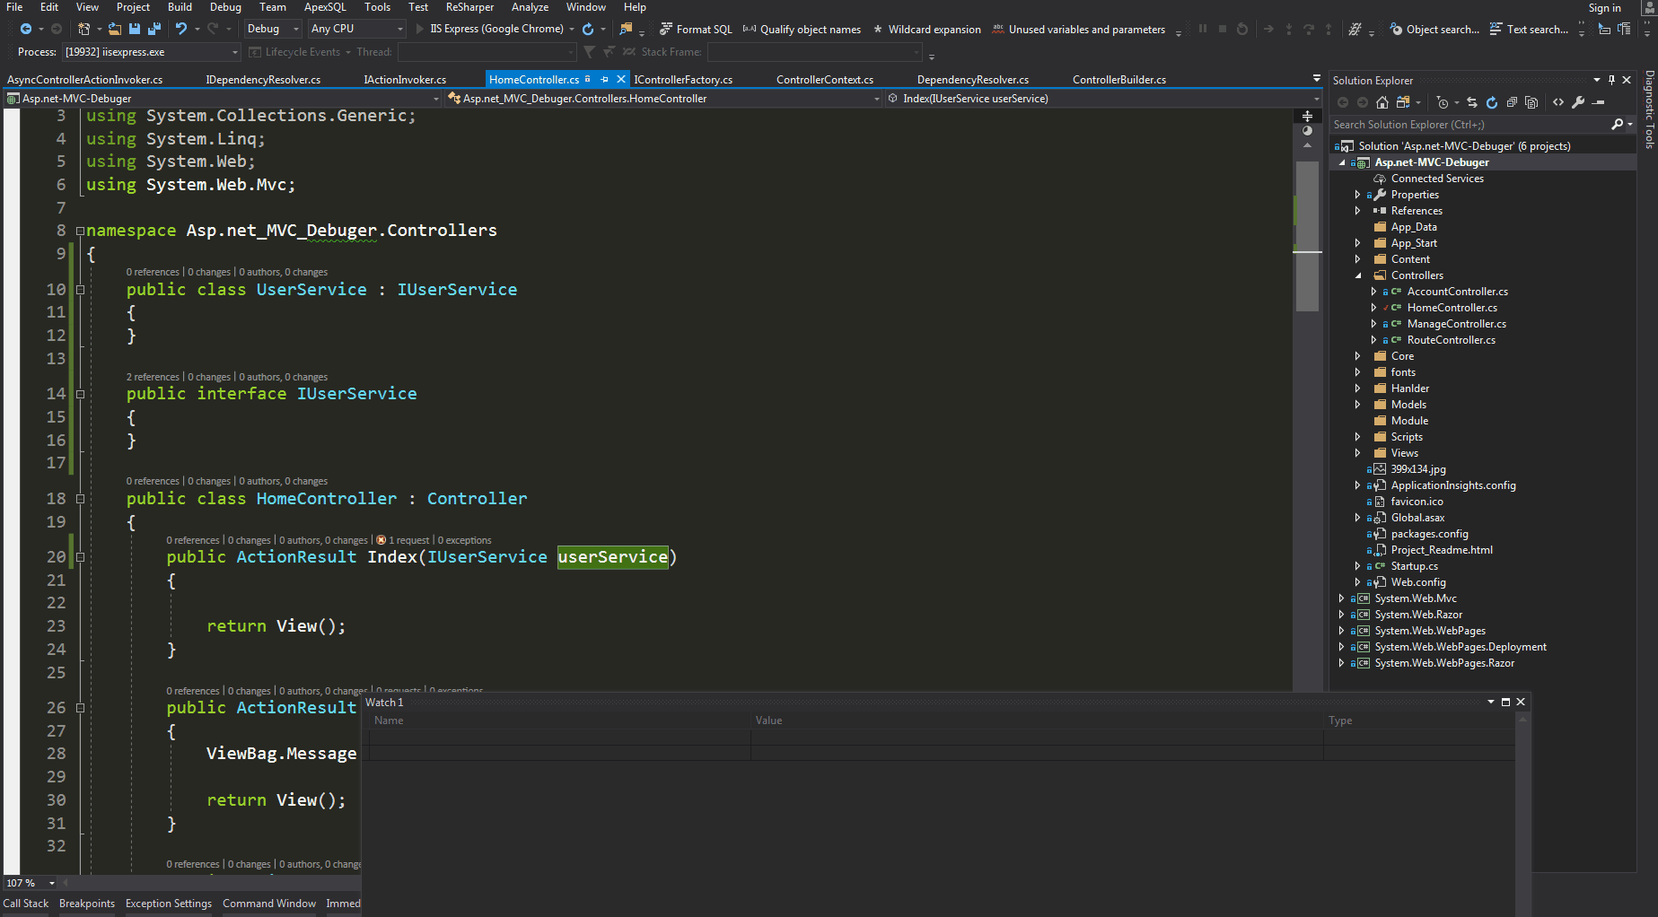Click the Show All Files icon
Screen dimensions: 1658x917
[1531, 102]
